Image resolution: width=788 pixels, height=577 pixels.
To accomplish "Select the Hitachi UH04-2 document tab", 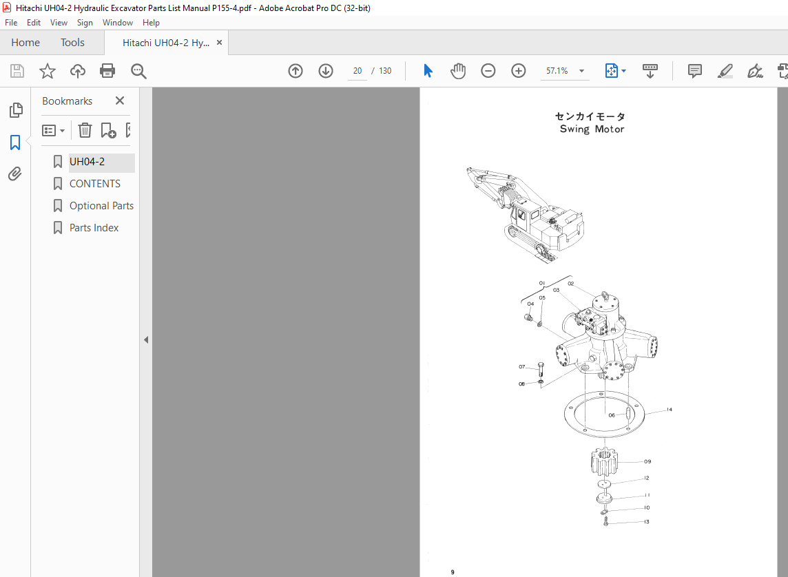I will tap(166, 43).
